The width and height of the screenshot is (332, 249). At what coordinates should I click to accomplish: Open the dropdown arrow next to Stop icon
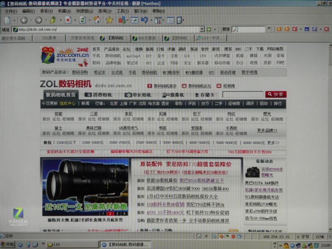coord(75,20)
